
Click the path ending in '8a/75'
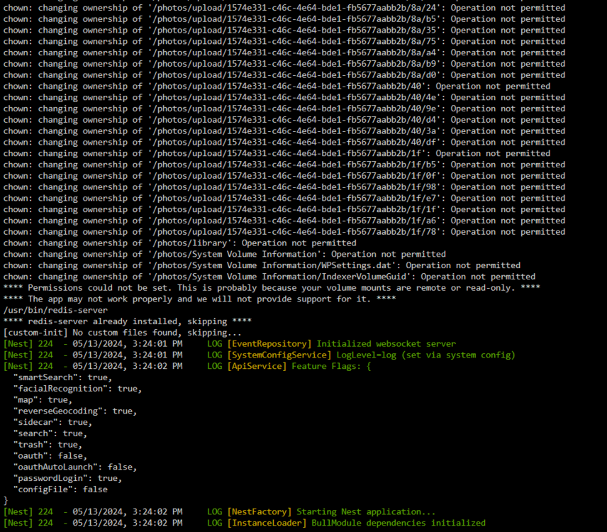tap(296, 41)
